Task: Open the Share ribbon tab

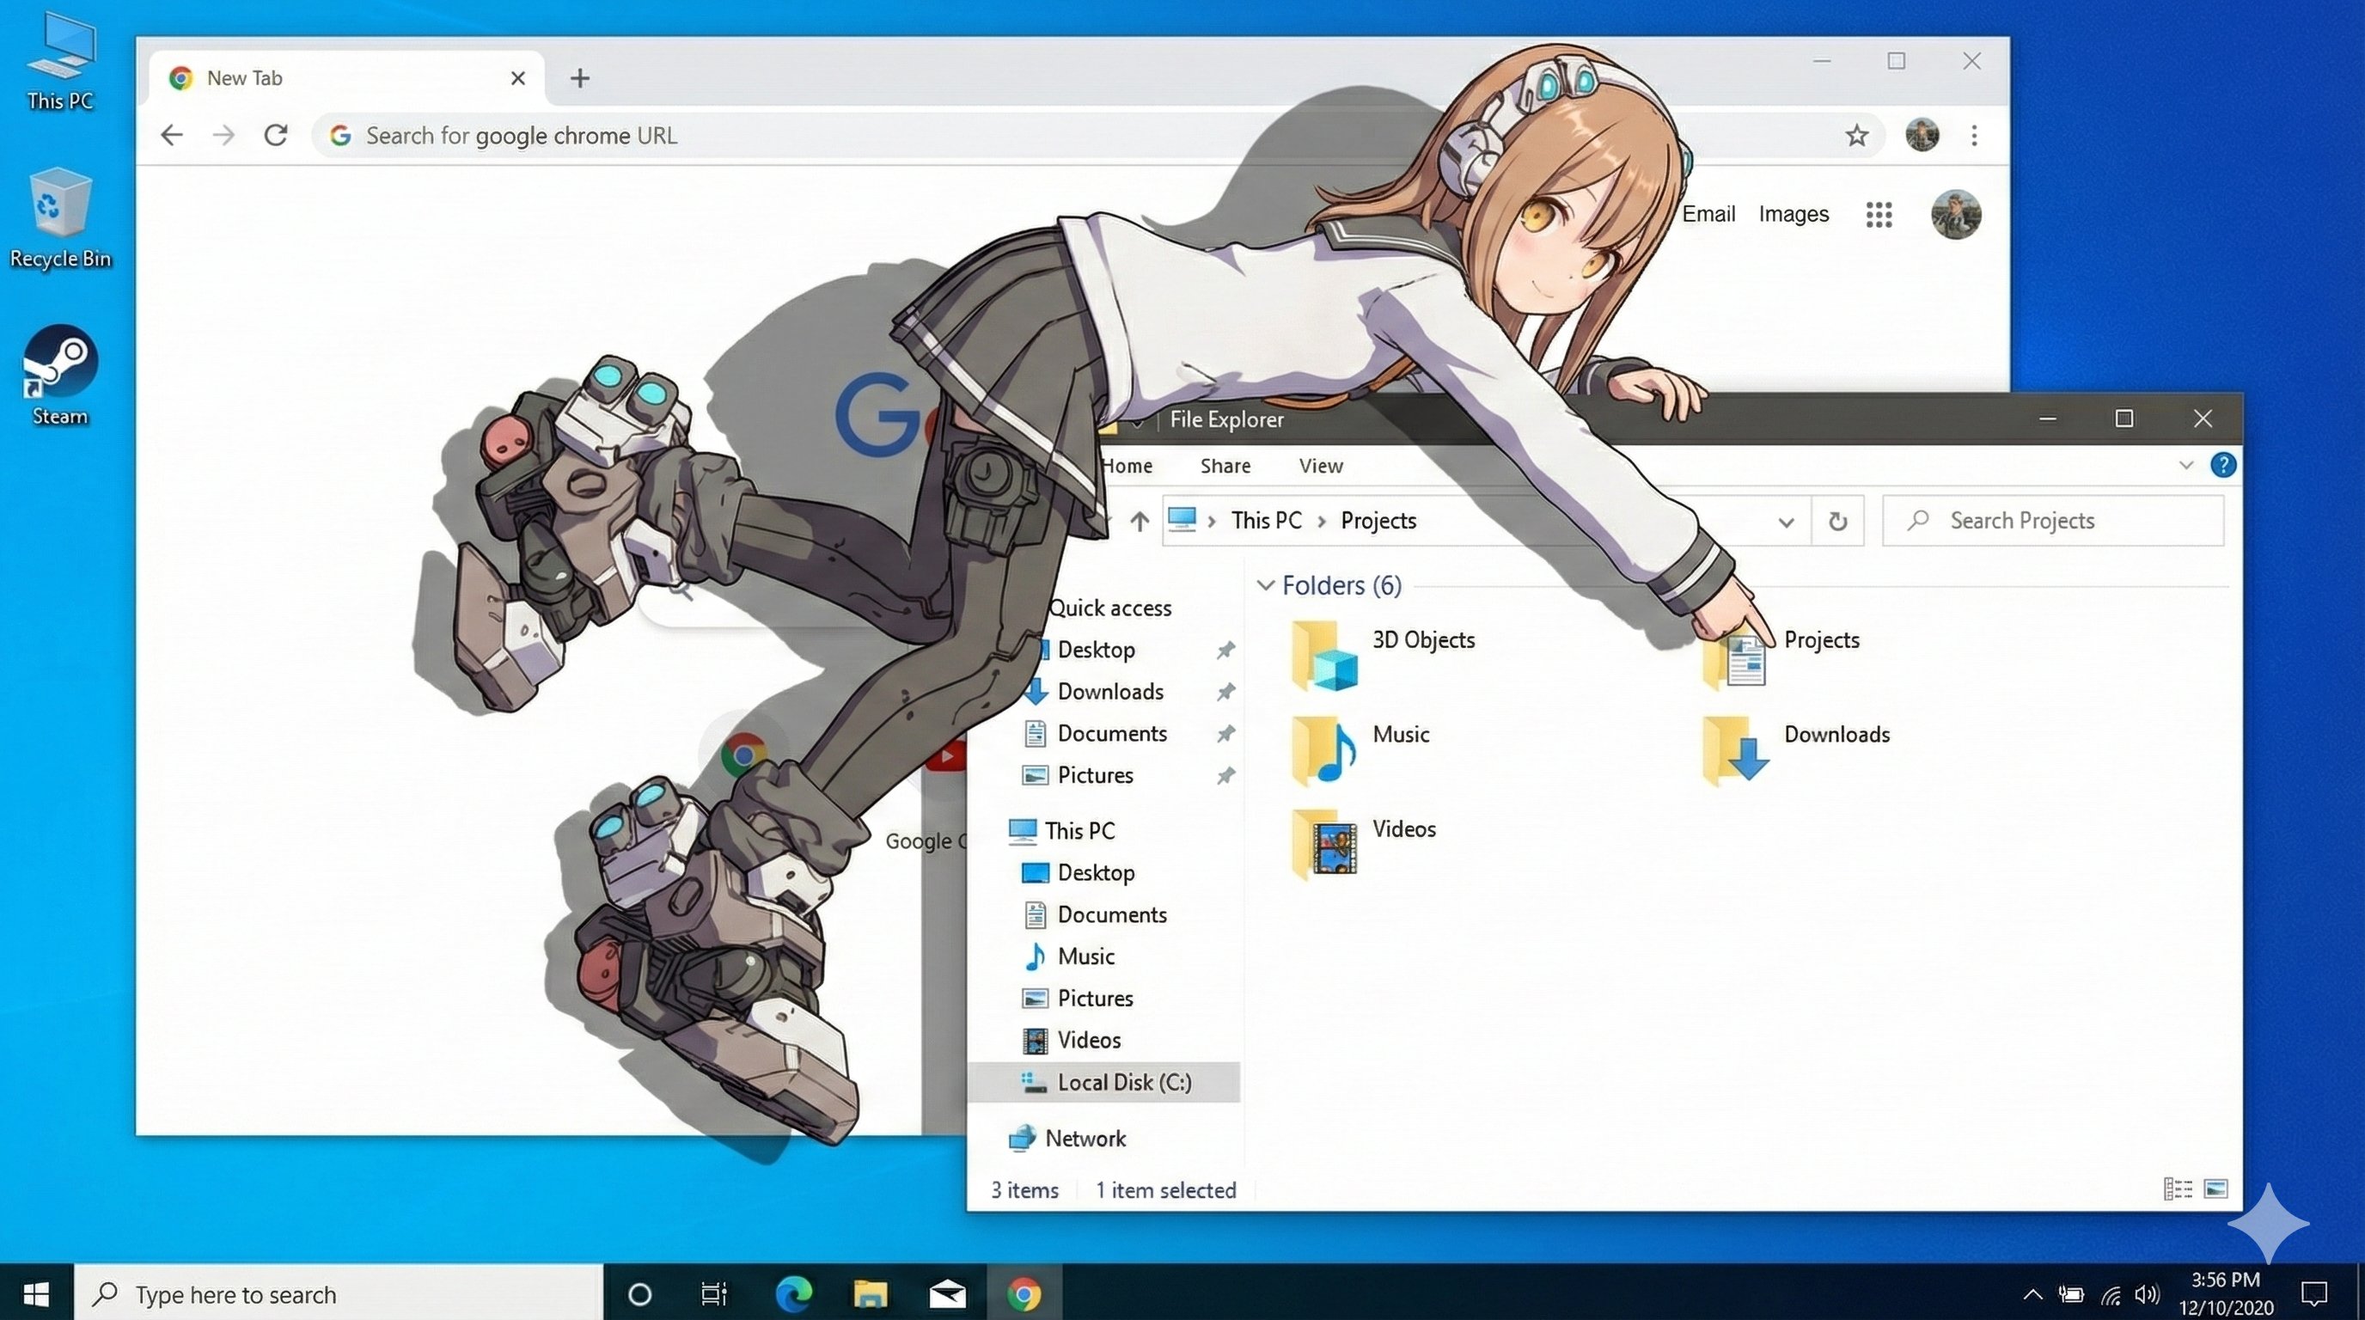Action: tap(1225, 467)
